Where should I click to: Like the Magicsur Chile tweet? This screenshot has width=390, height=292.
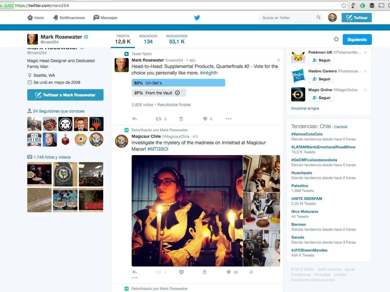point(229,272)
